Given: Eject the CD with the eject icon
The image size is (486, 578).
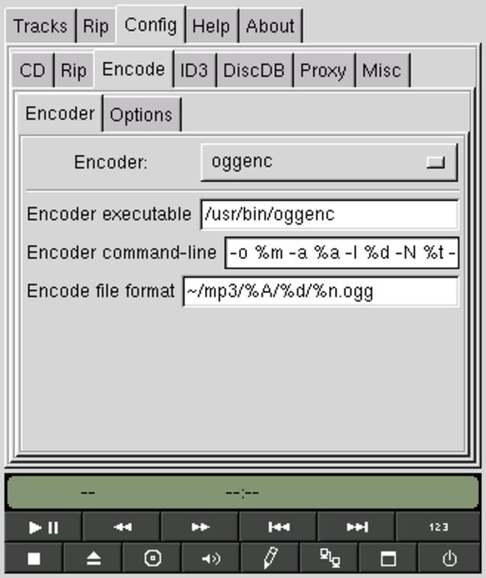Looking at the screenshot, I should click(x=93, y=558).
